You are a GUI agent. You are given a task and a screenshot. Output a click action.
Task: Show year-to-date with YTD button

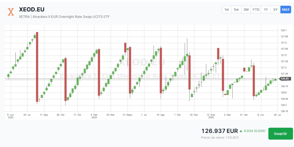pyautogui.click(x=256, y=9)
